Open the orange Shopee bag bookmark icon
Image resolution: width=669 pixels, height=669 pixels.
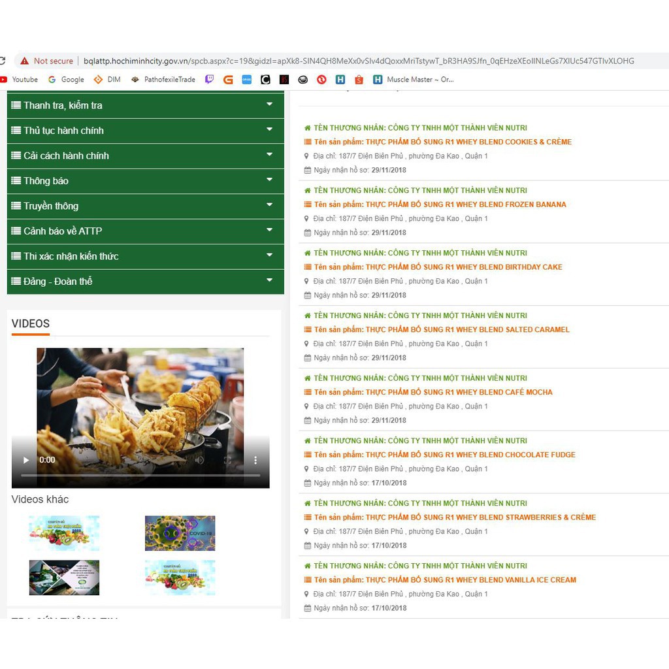coord(359,79)
